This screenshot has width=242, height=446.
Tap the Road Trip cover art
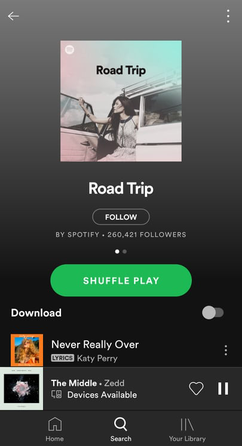click(x=121, y=101)
